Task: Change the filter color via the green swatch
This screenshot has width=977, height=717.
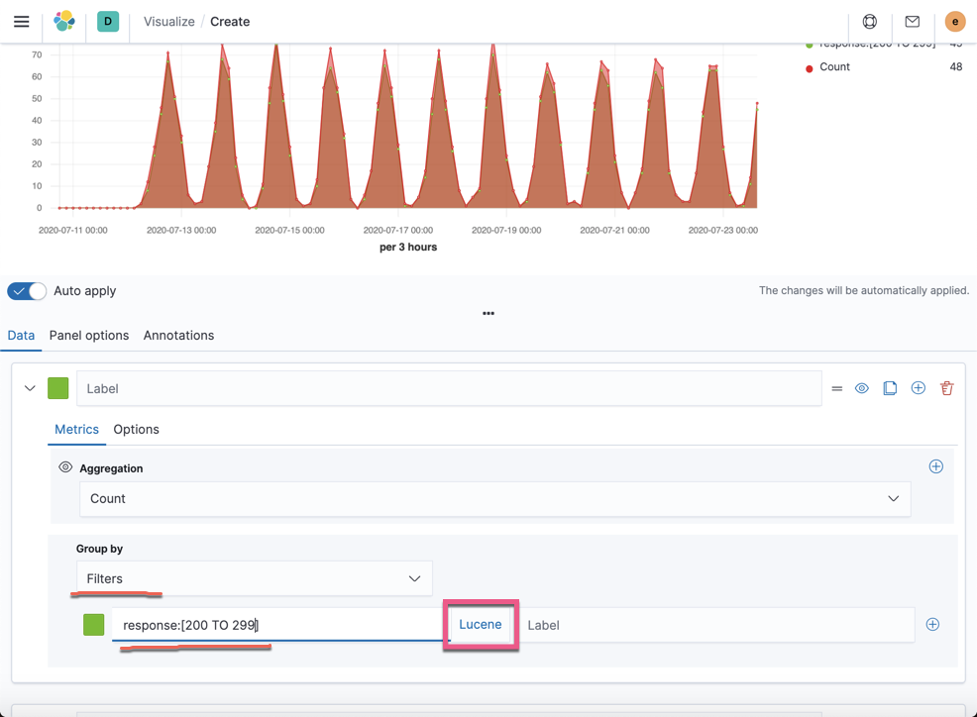Action: click(x=94, y=625)
